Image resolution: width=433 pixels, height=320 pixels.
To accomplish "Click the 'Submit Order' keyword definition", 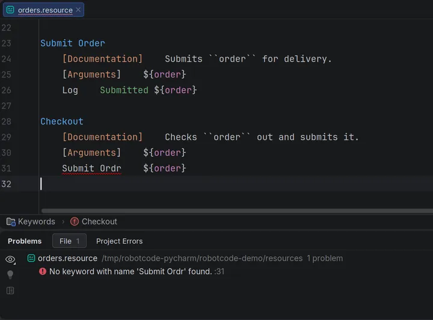I will click(x=73, y=43).
